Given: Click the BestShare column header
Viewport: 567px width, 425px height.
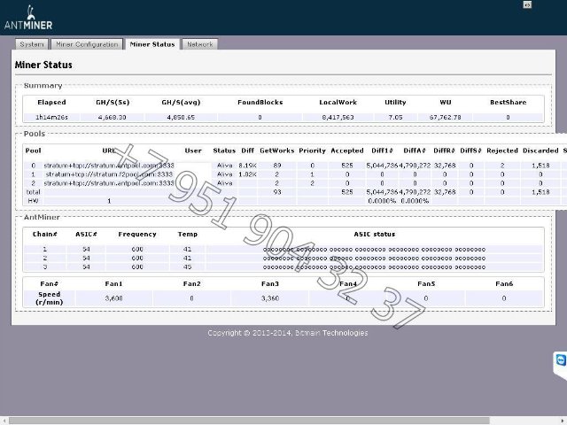Looking at the screenshot, I should [x=508, y=103].
